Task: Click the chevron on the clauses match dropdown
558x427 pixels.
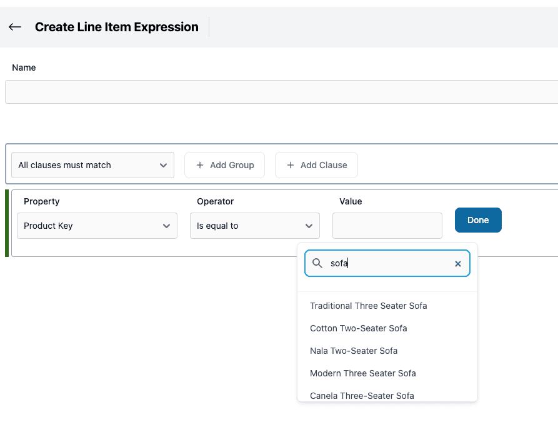Action: tap(164, 164)
